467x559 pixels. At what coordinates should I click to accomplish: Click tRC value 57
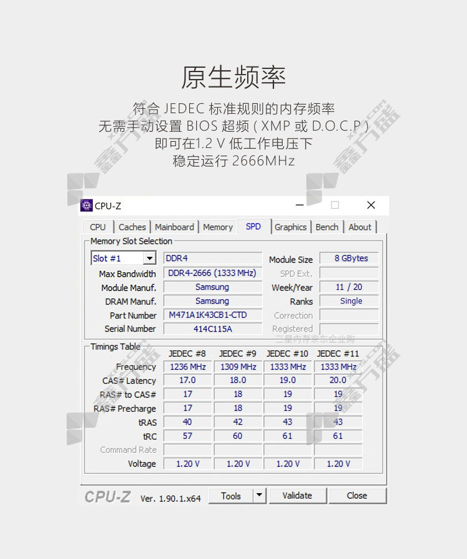pos(187,436)
